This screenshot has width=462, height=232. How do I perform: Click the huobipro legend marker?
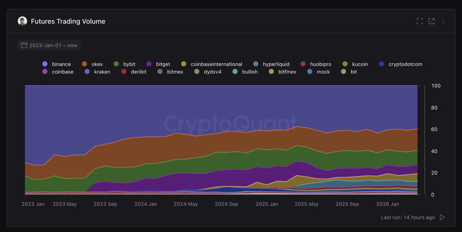point(303,64)
